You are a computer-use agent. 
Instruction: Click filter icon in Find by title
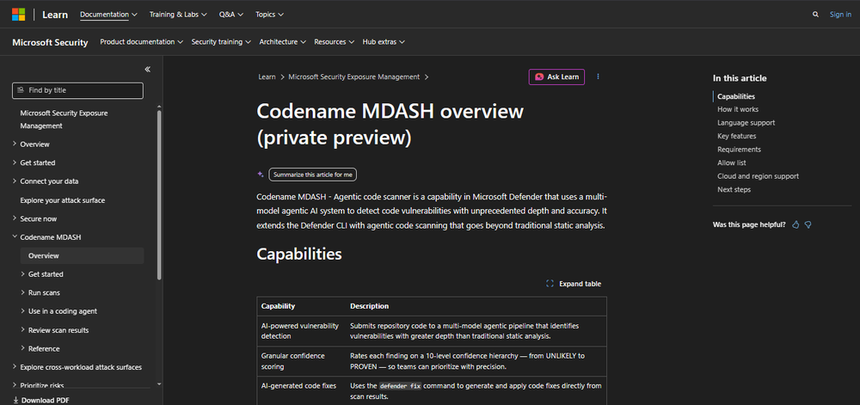21,90
